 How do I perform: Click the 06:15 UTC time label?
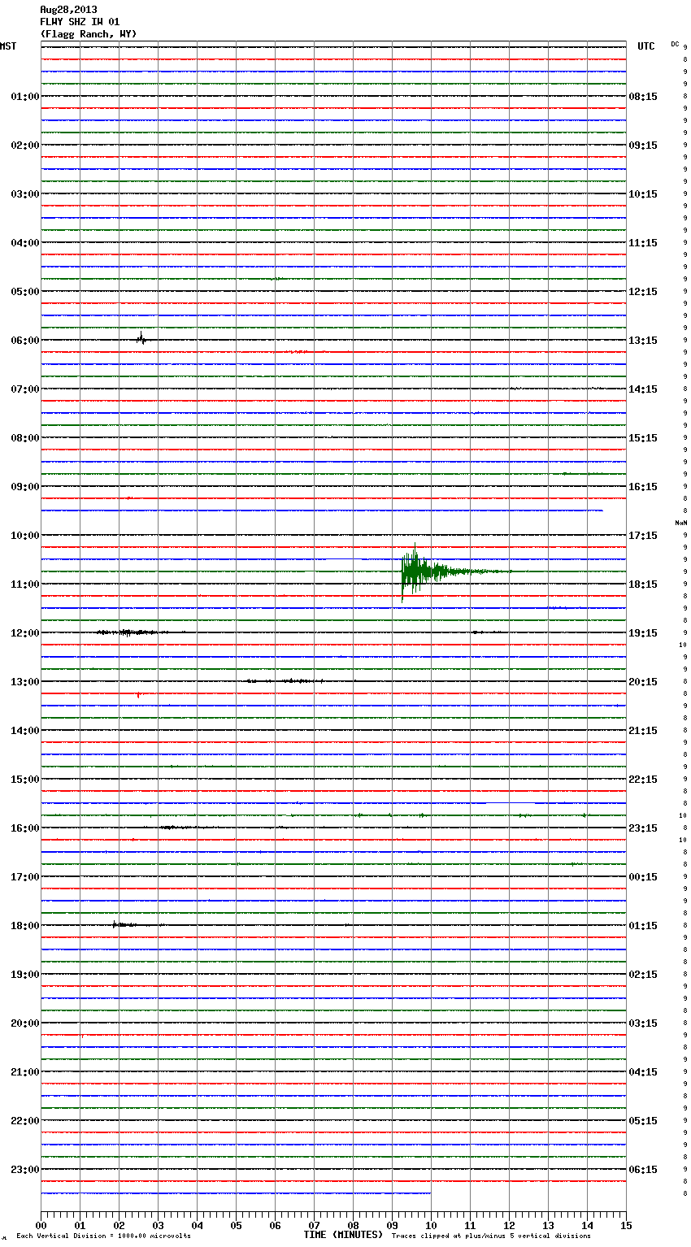643,1170
